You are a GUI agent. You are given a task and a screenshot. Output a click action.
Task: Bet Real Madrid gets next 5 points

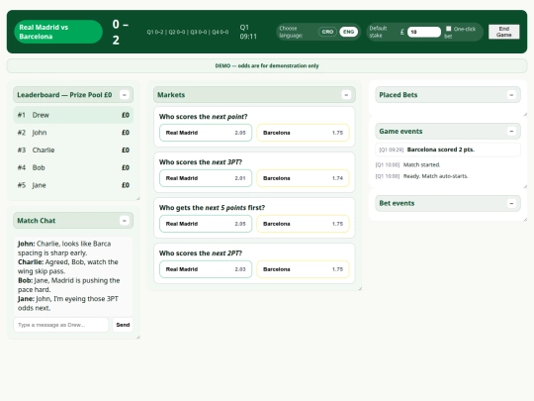(x=206, y=224)
